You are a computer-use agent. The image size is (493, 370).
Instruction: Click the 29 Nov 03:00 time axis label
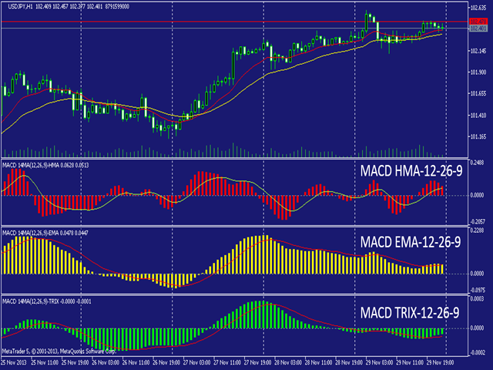[x=380, y=362]
